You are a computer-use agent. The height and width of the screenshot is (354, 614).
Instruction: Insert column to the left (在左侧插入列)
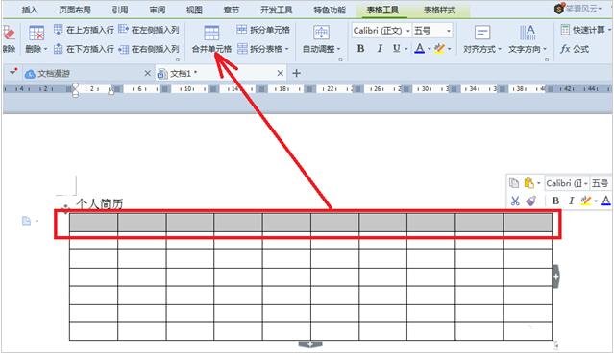pos(149,30)
